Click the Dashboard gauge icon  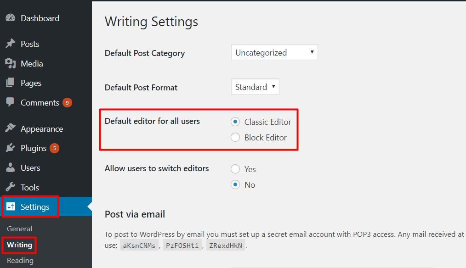pyautogui.click(x=10, y=18)
